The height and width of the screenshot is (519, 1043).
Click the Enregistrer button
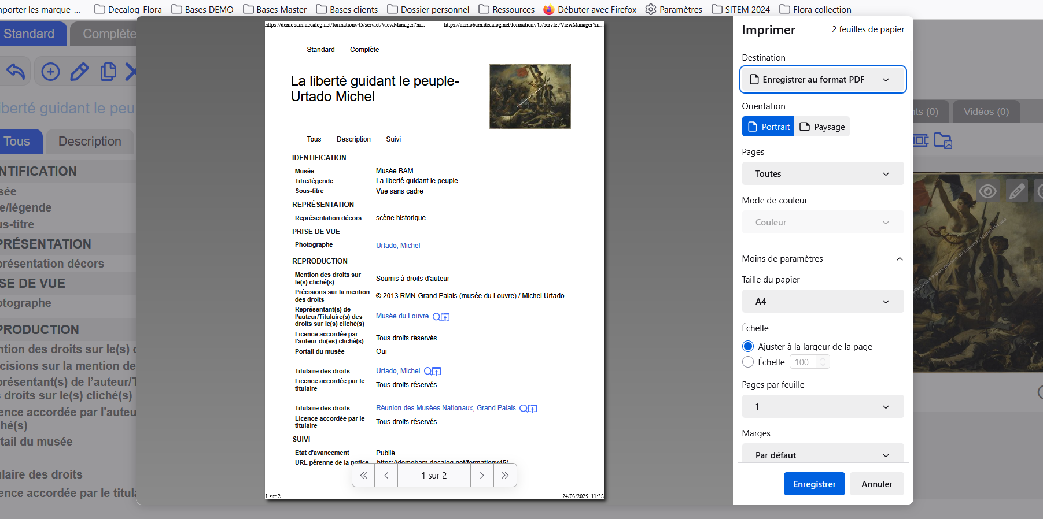pos(815,484)
